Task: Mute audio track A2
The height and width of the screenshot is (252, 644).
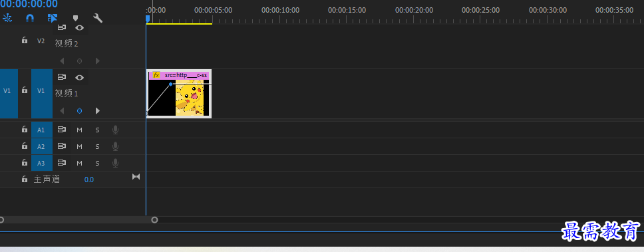Action: [80, 146]
